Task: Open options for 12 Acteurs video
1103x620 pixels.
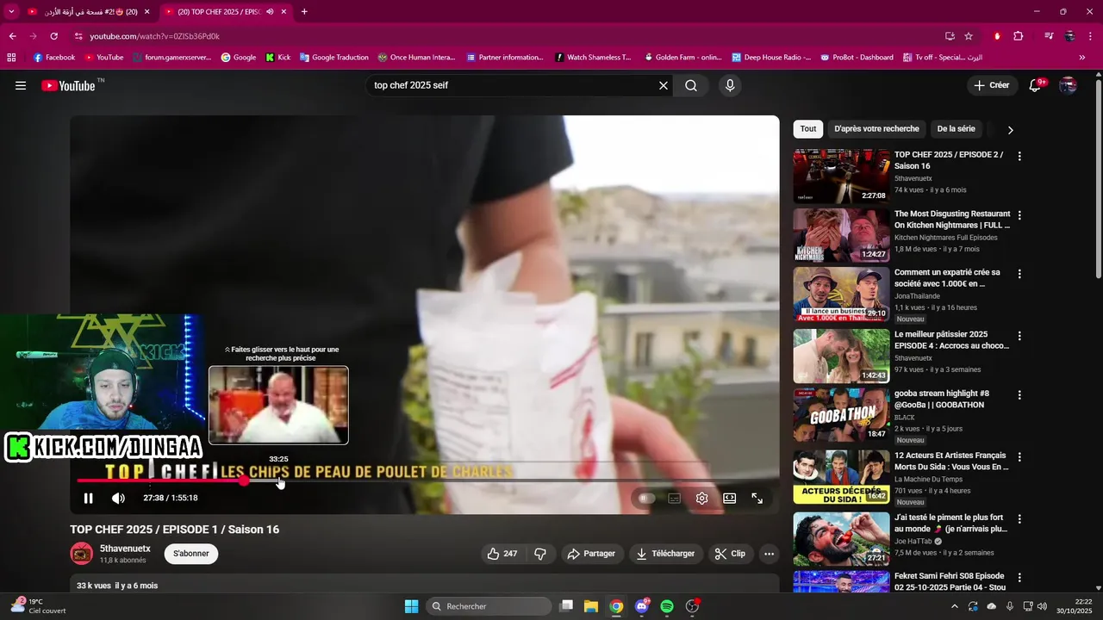Action: pyautogui.click(x=1019, y=456)
